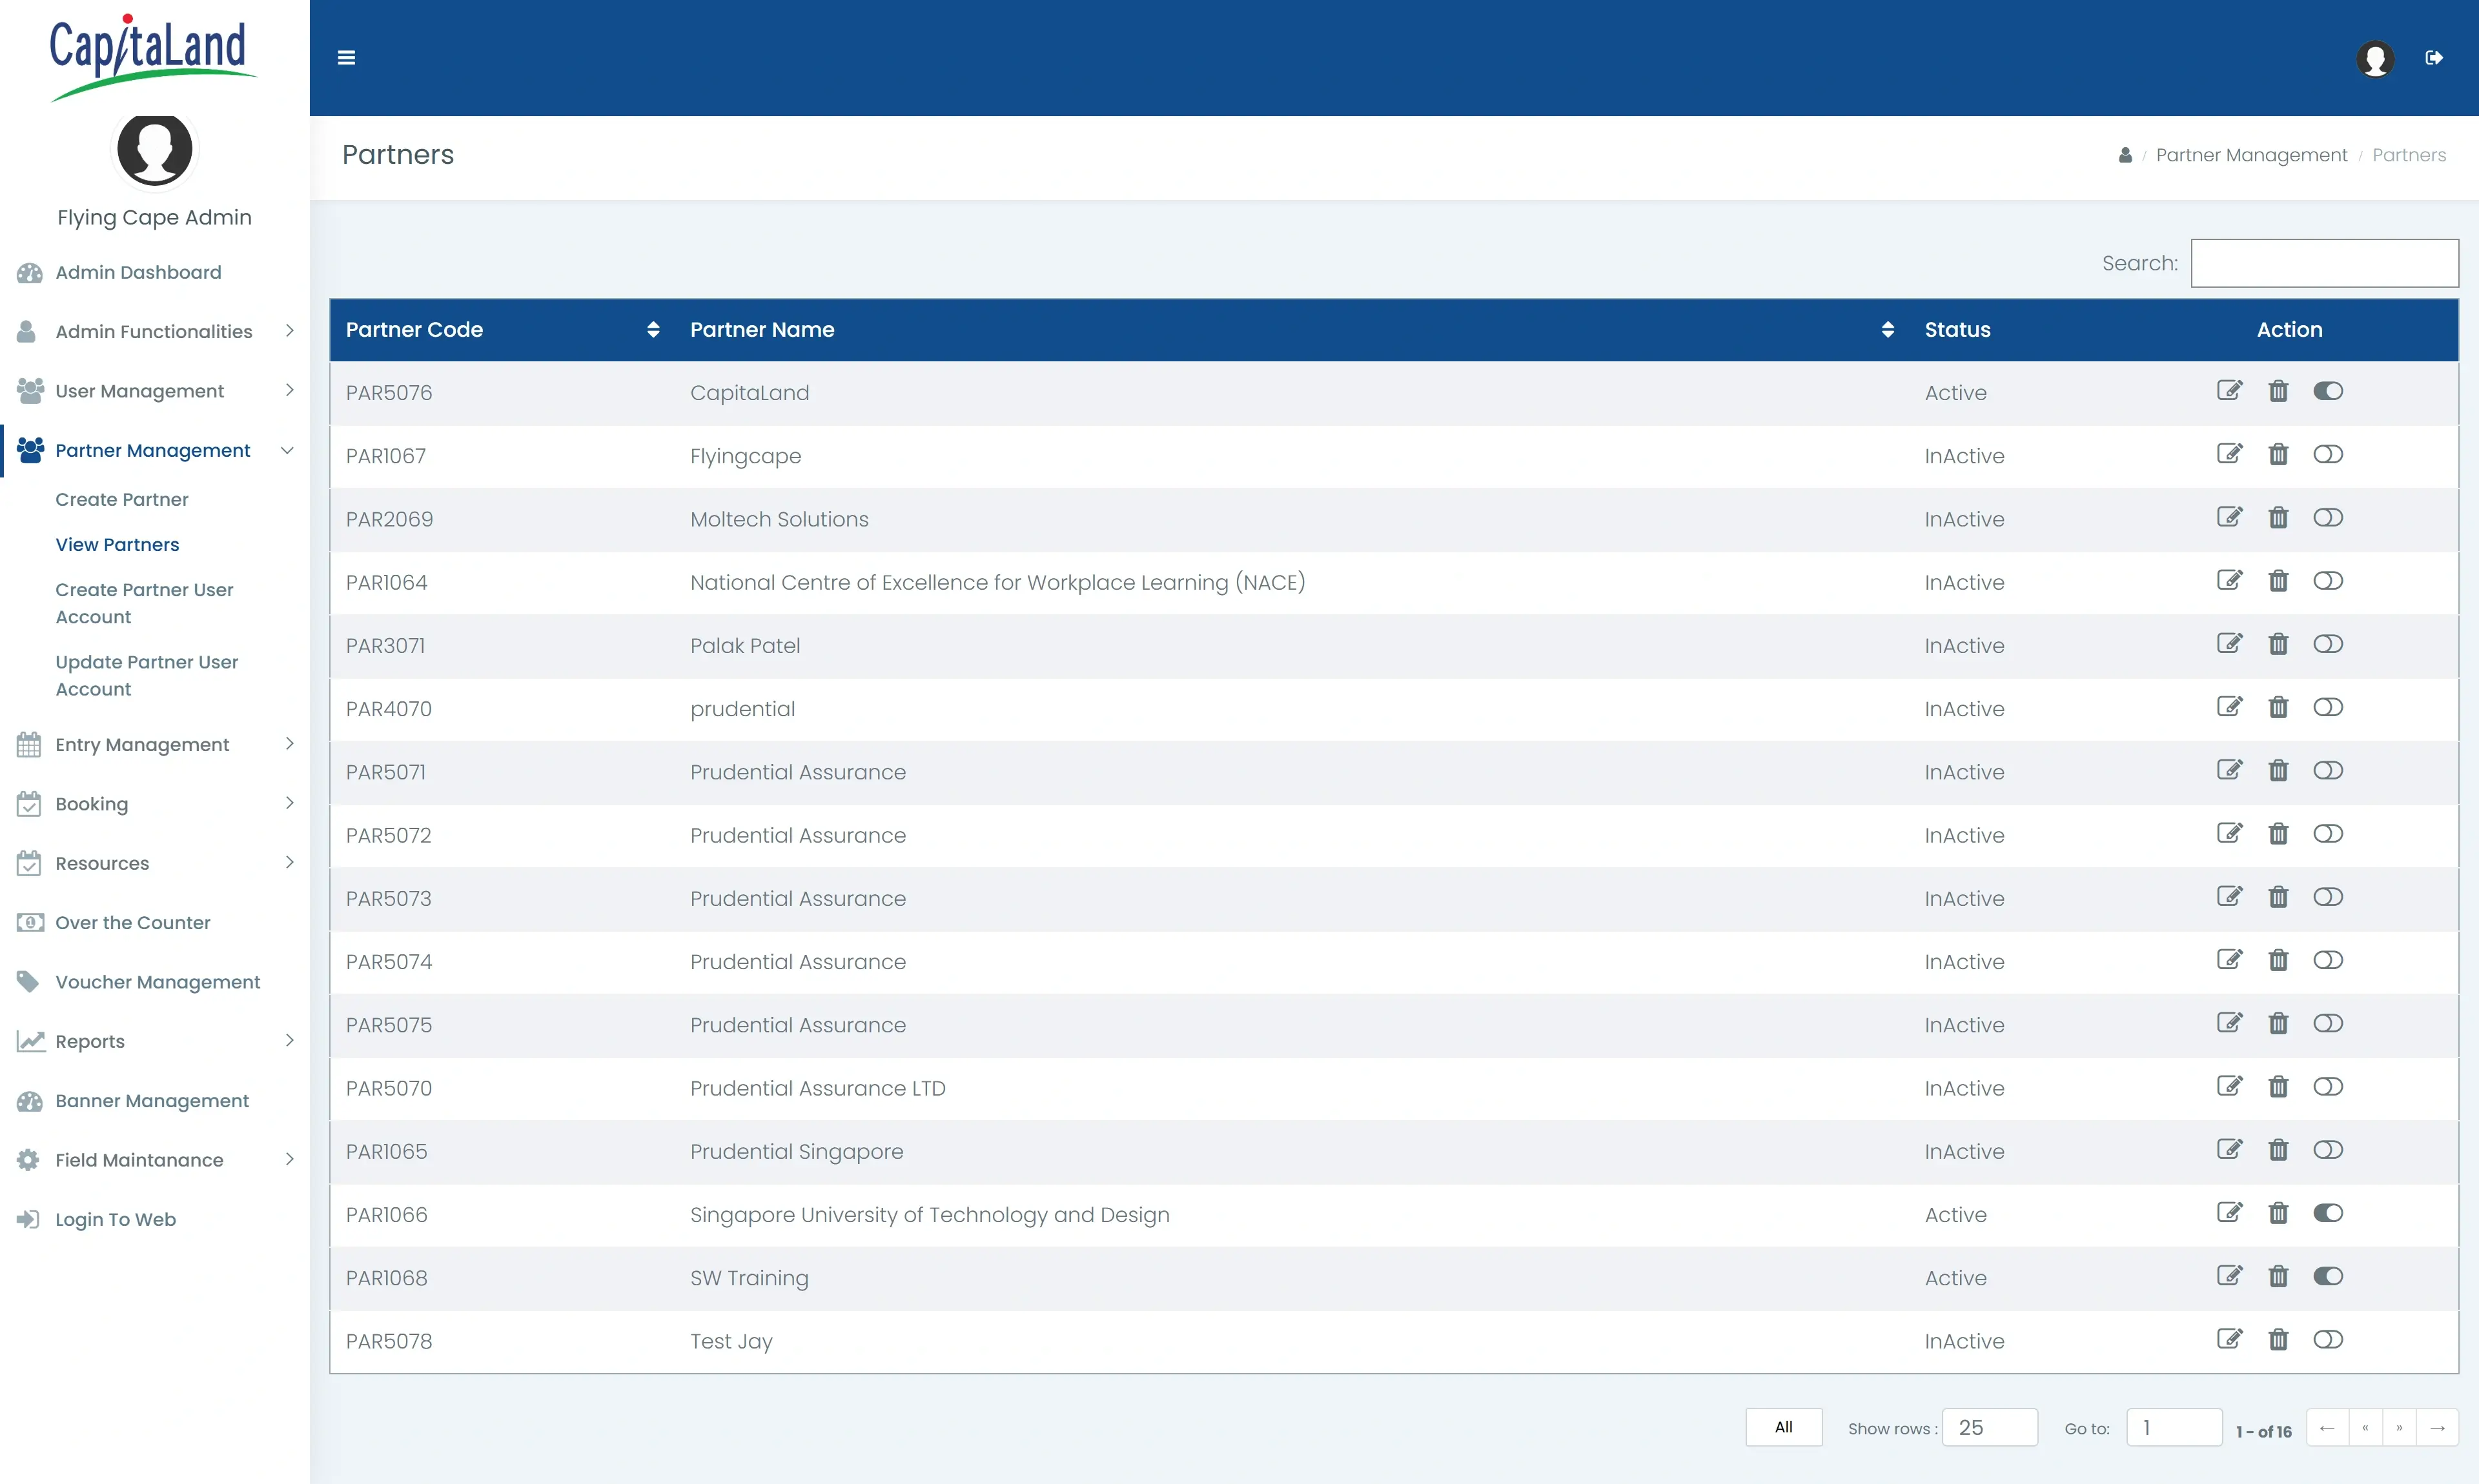Edit the CapitaLand partner row
The image size is (2479, 1484).
coord(2229,391)
